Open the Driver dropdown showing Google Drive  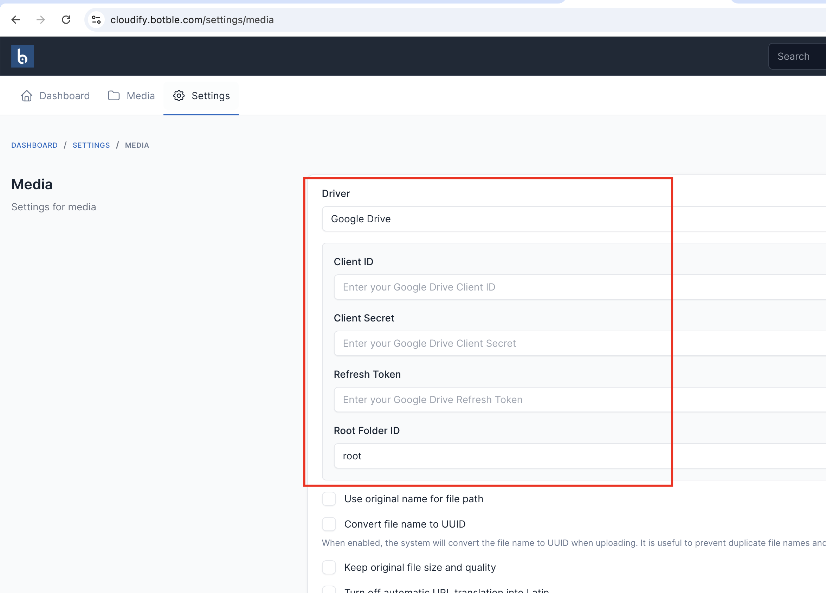(x=574, y=219)
